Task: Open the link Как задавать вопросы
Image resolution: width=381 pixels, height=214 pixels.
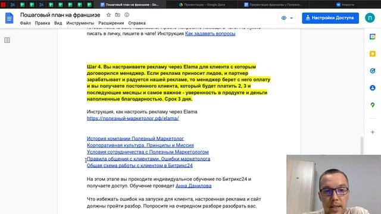Action: 210,34
